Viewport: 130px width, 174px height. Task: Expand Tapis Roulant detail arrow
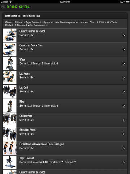point(124,162)
